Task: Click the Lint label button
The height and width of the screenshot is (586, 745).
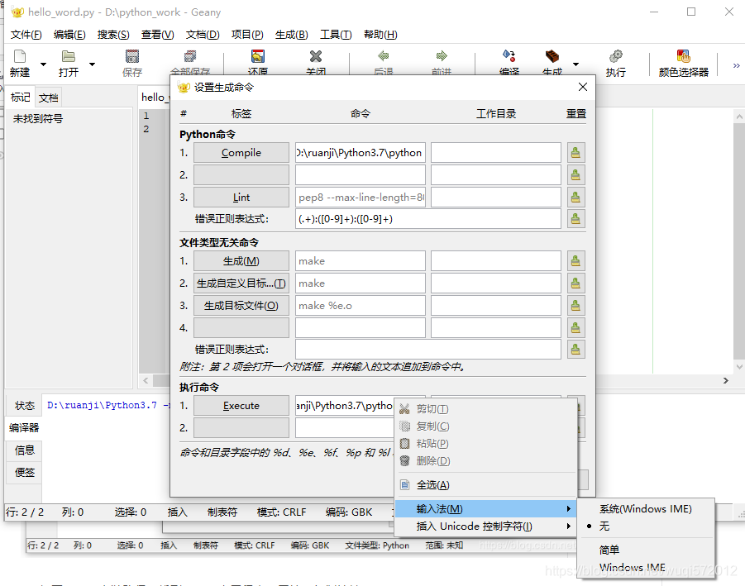Action: coord(241,197)
